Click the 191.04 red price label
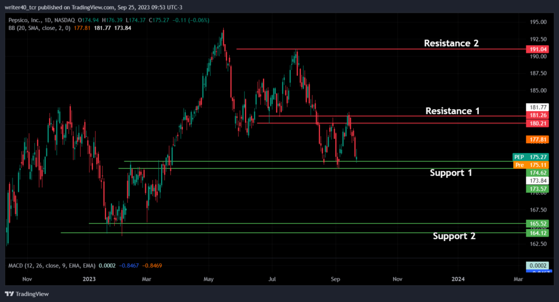Viewport: 559px width, 302px height. (537, 50)
